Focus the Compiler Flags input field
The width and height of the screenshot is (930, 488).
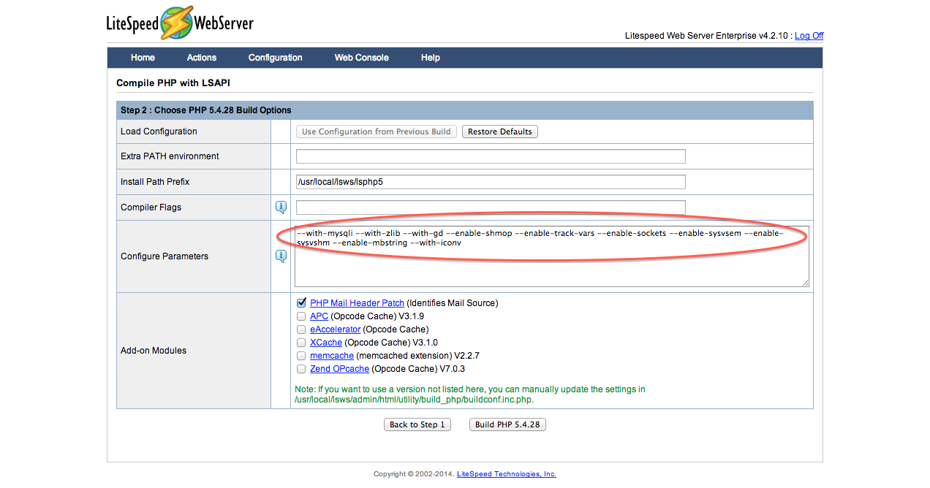click(491, 207)
